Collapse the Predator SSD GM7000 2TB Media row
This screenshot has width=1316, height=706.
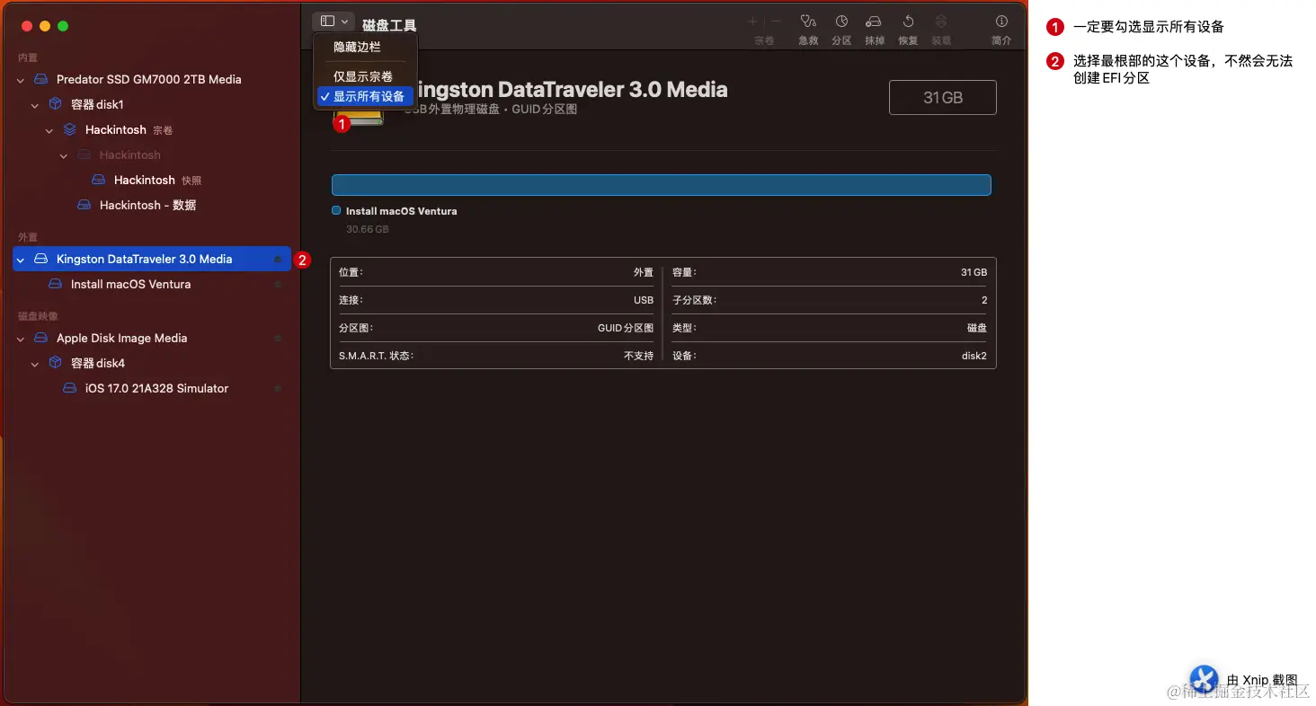[21, 80]
